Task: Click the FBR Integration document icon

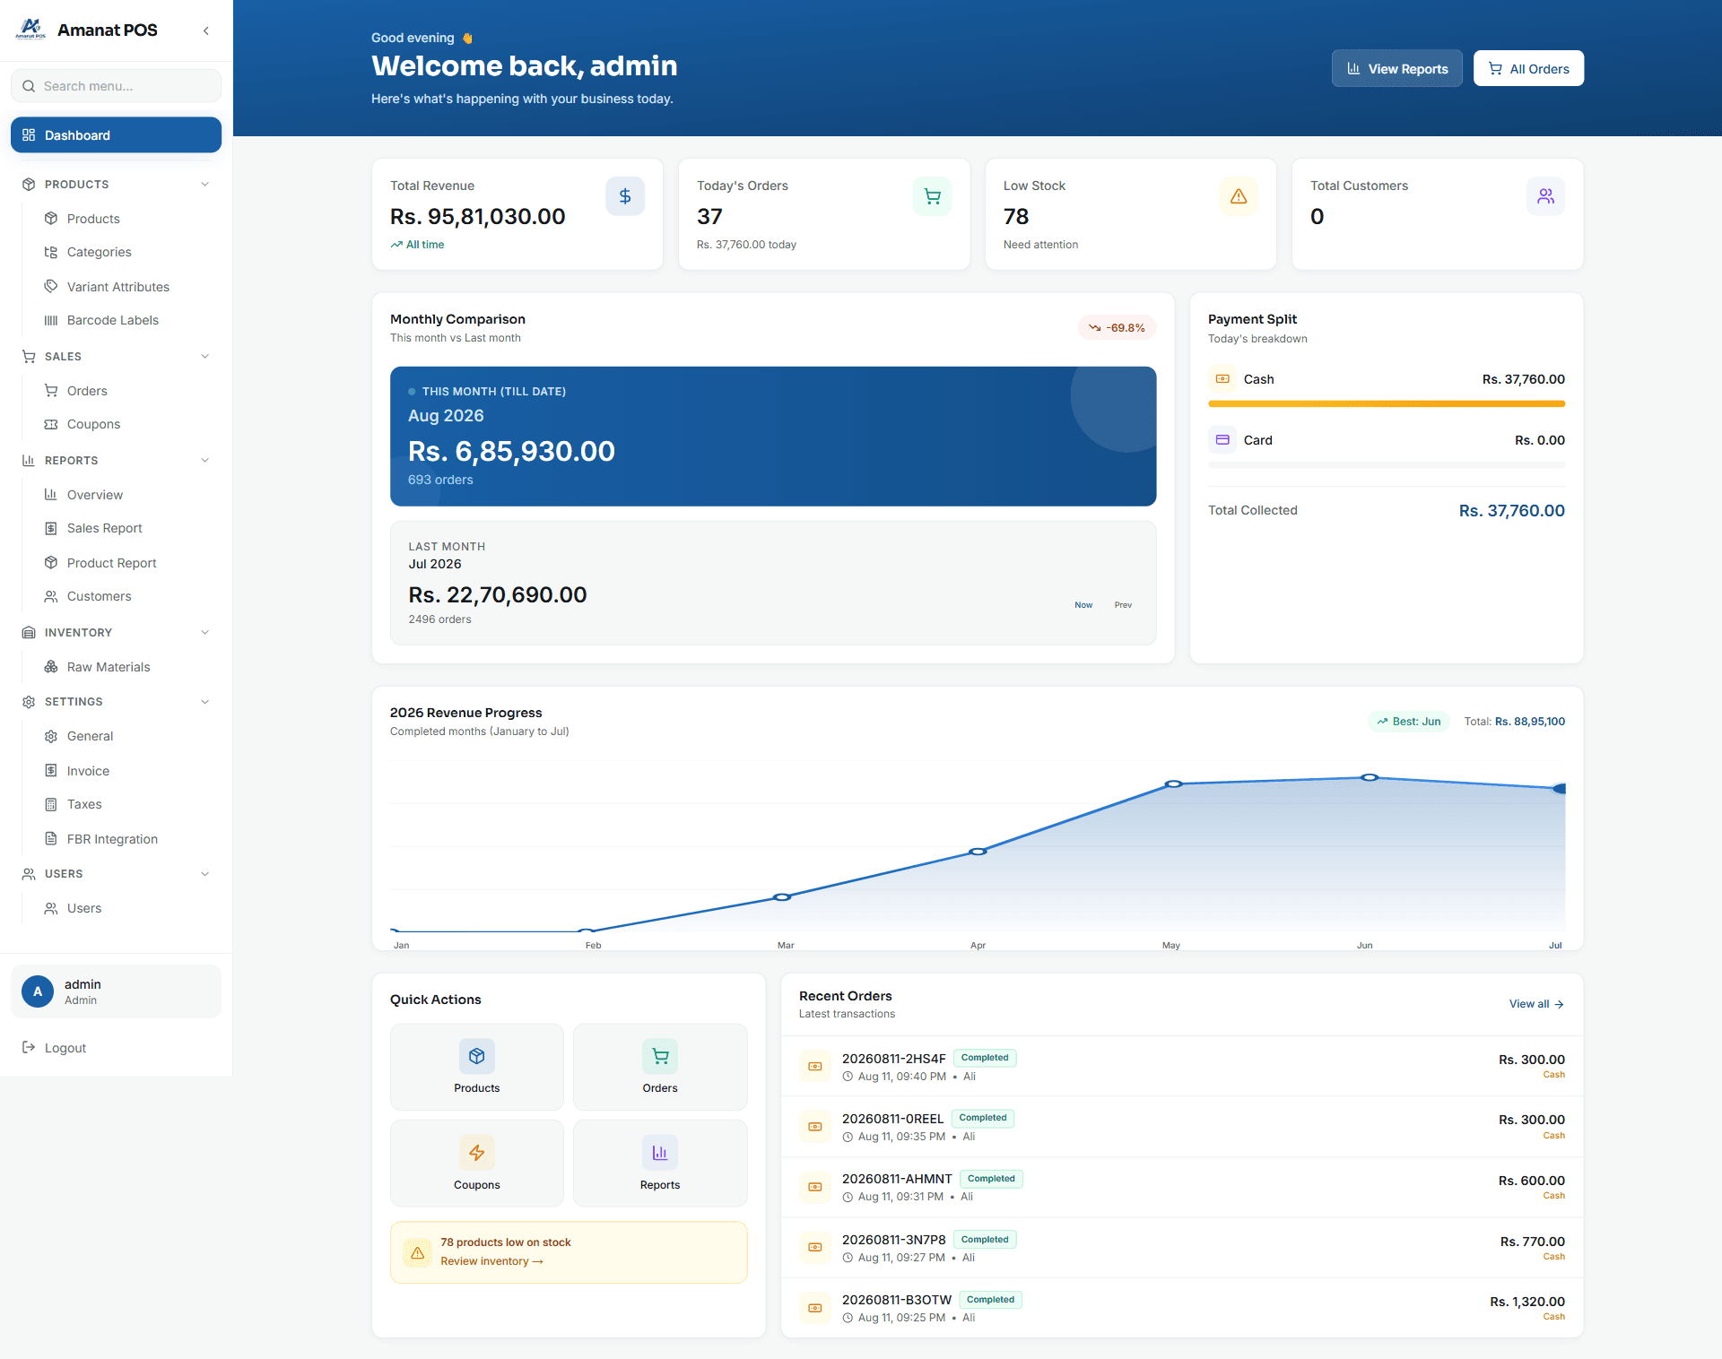Action: (51, 839)
